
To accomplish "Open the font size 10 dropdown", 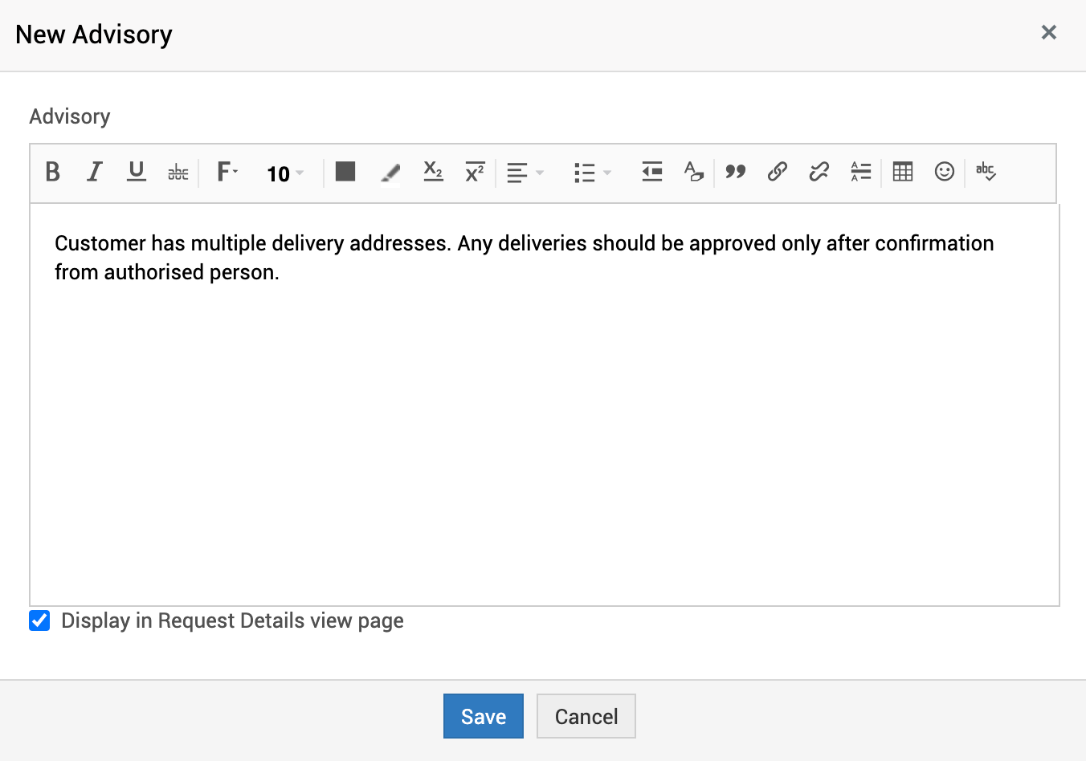I will click(285, 173).
